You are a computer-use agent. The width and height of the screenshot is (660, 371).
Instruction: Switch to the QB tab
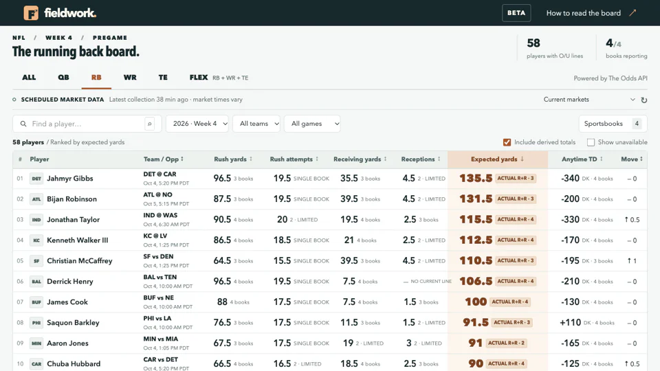click(63, 78)
